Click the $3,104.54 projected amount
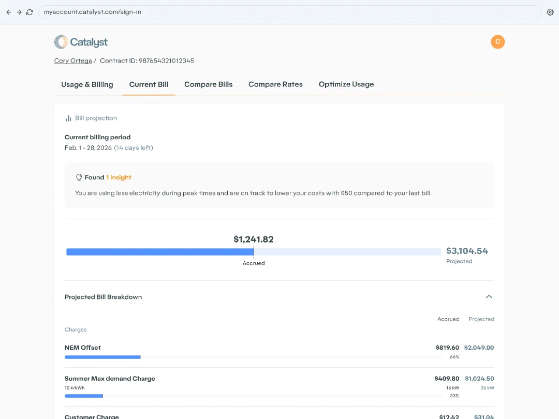Image resolution: width=559 pixels, height=419 pixels. [467, 251]
